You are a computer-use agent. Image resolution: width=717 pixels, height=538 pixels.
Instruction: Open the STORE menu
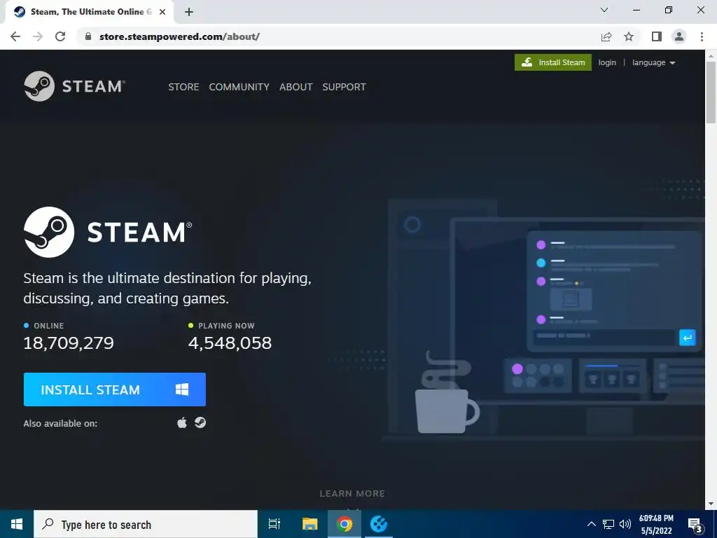coord(183,87)
